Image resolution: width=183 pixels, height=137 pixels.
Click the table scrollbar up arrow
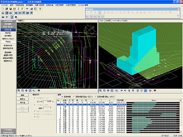coord(181,100)
